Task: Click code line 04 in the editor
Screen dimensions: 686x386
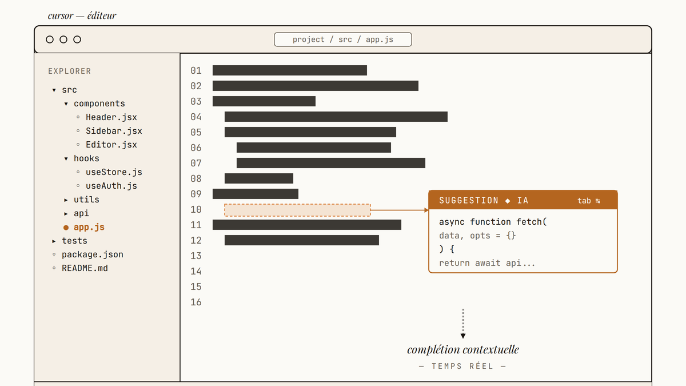Action: 336,117
